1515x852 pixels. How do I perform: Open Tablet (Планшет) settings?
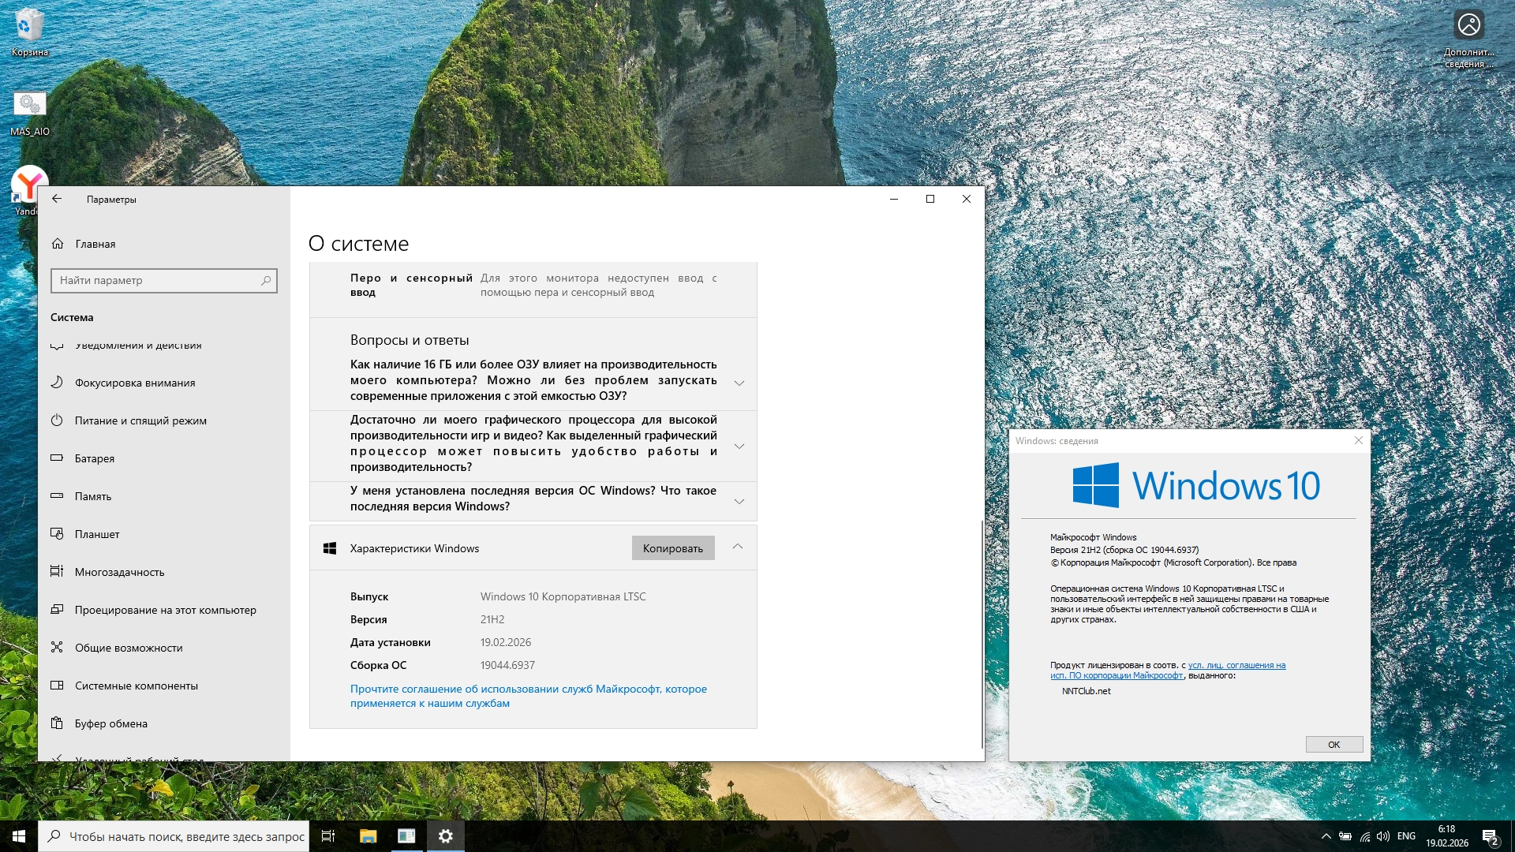point(97,534)
